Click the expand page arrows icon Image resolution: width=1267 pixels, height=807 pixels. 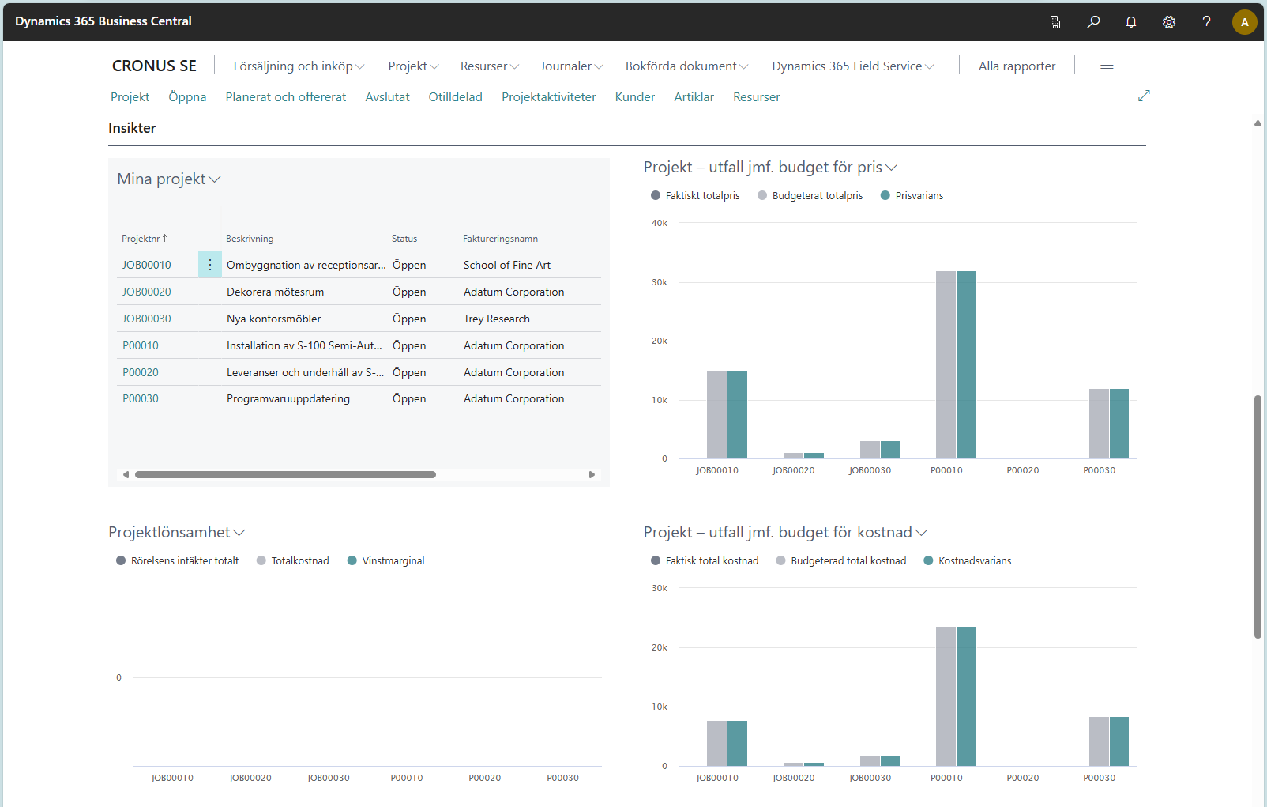(x=1144, y=96)
